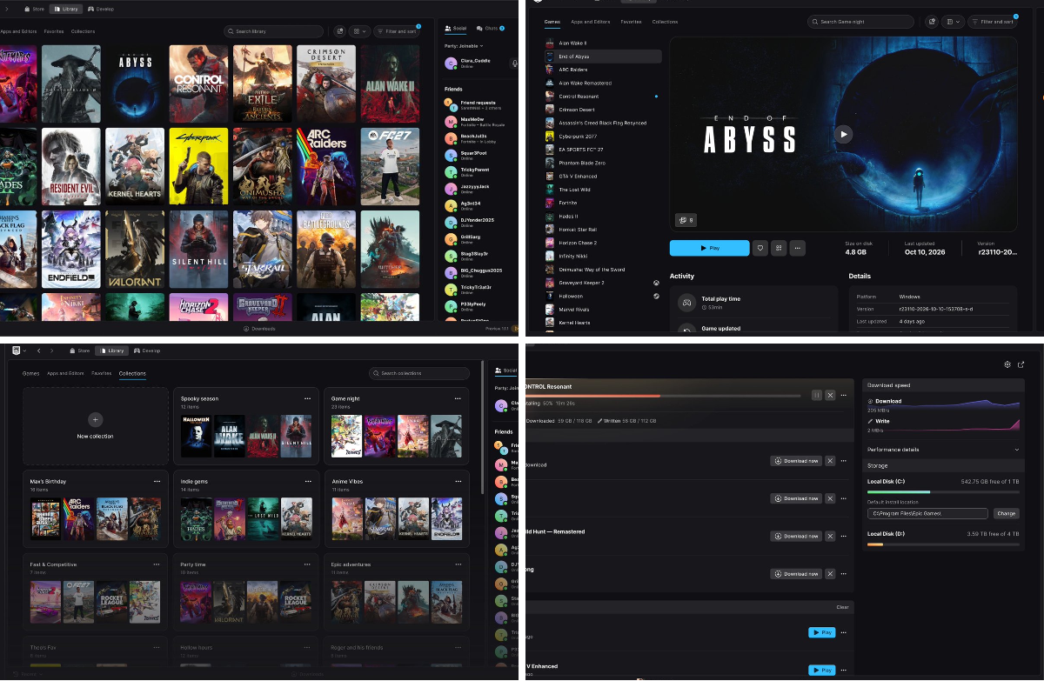
Task: Remove the Wild Hunt — Remastered queued download
Action: click(x=830, y=536)
